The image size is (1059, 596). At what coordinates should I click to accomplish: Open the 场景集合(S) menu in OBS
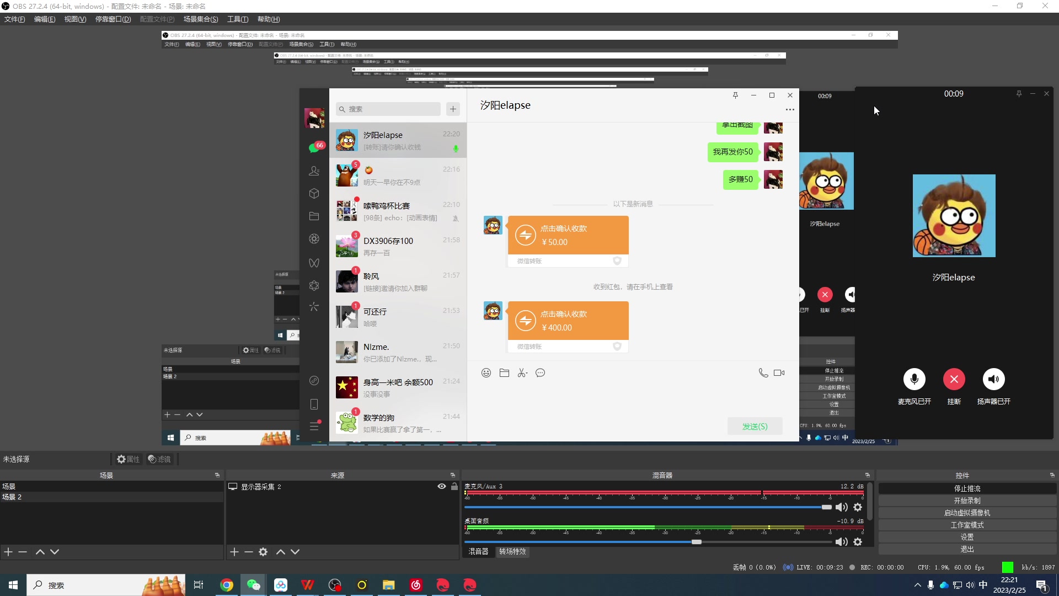point(201,19)
